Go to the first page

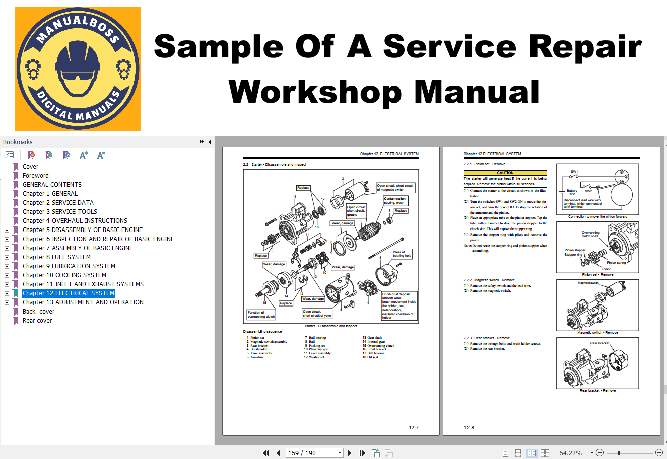[x=265, y=453]
